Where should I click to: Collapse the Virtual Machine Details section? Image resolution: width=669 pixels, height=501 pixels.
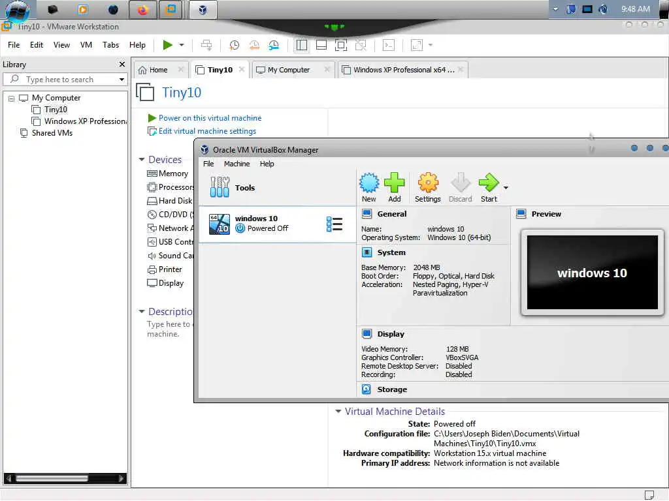click(x=338, y=412)
